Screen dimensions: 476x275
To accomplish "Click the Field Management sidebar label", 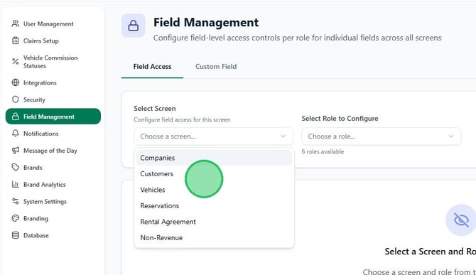I will (49, 117).
